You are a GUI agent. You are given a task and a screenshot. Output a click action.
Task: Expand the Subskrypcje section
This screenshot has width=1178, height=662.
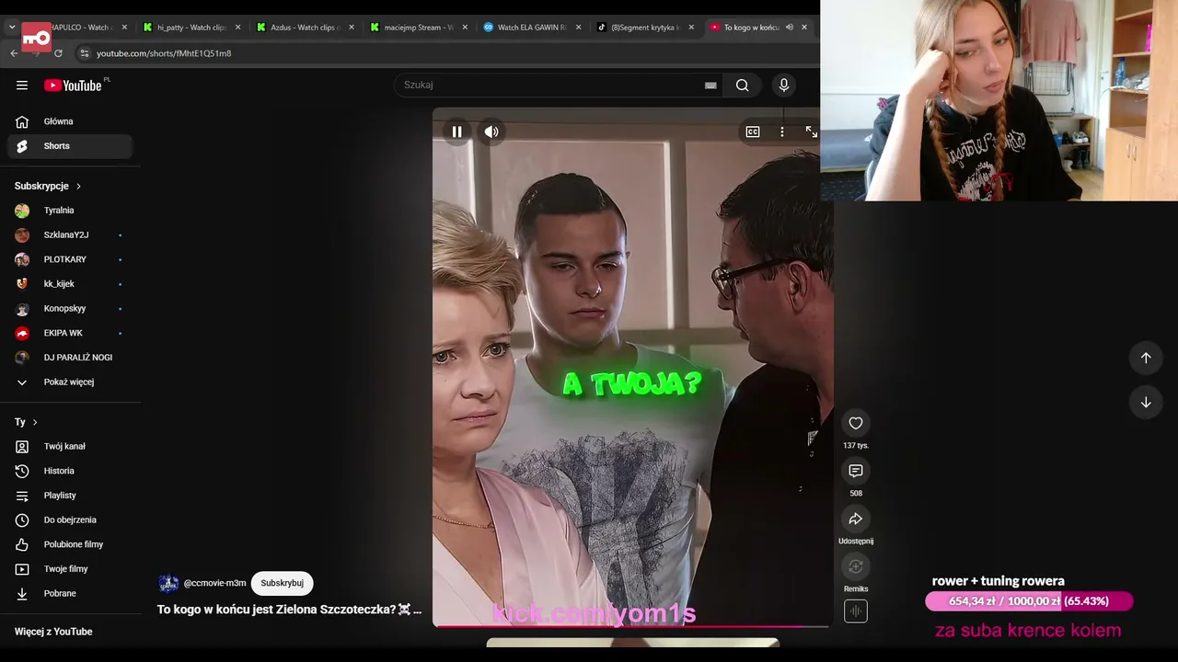coord(48,186)
